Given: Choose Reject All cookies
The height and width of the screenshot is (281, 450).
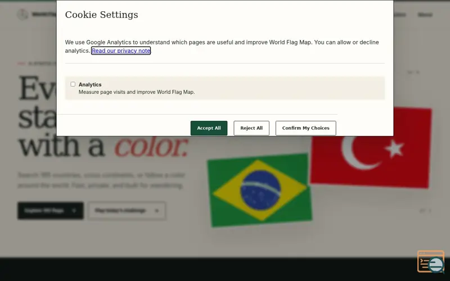Looking at the screenshot, I should pos(251,128).
